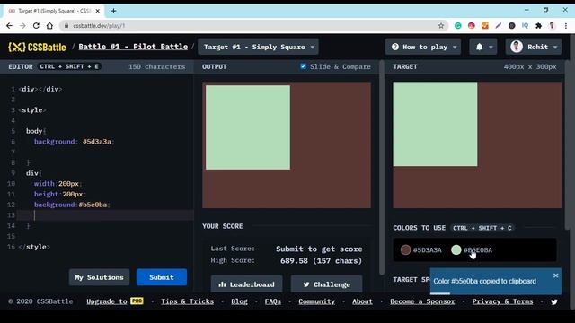Click the TARGET panel header label
The height and width of the screenshot is (323, 575).
405,66
